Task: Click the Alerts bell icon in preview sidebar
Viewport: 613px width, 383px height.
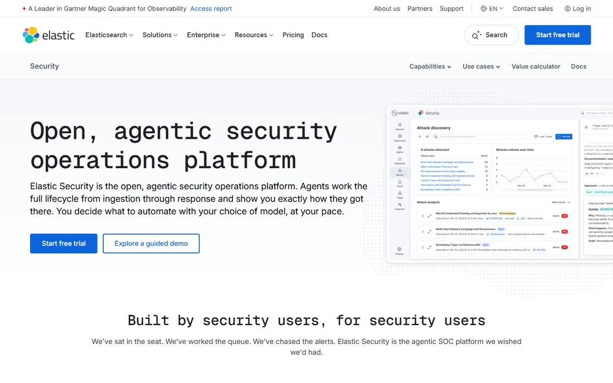Action: tap(400, 182)
